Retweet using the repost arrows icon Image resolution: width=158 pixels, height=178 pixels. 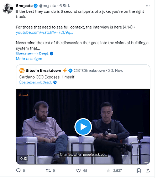[x=48, y=171]
